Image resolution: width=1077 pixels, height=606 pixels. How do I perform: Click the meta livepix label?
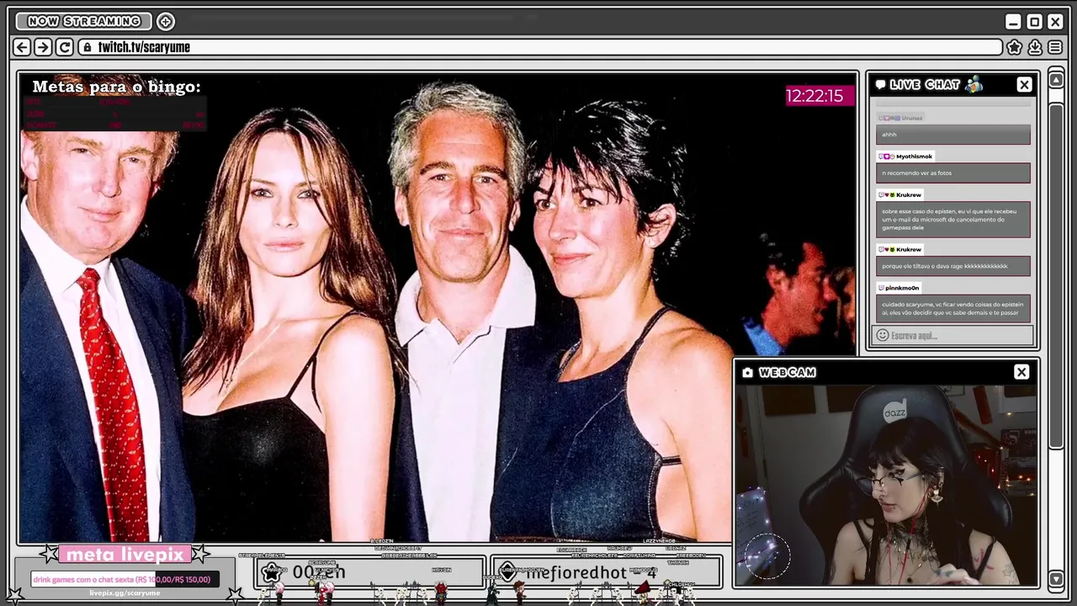125,555
